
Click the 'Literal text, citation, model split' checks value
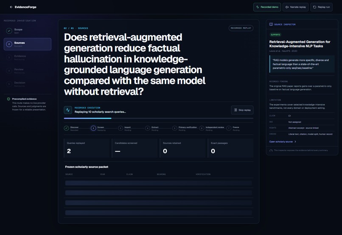[x=310, y=134]
